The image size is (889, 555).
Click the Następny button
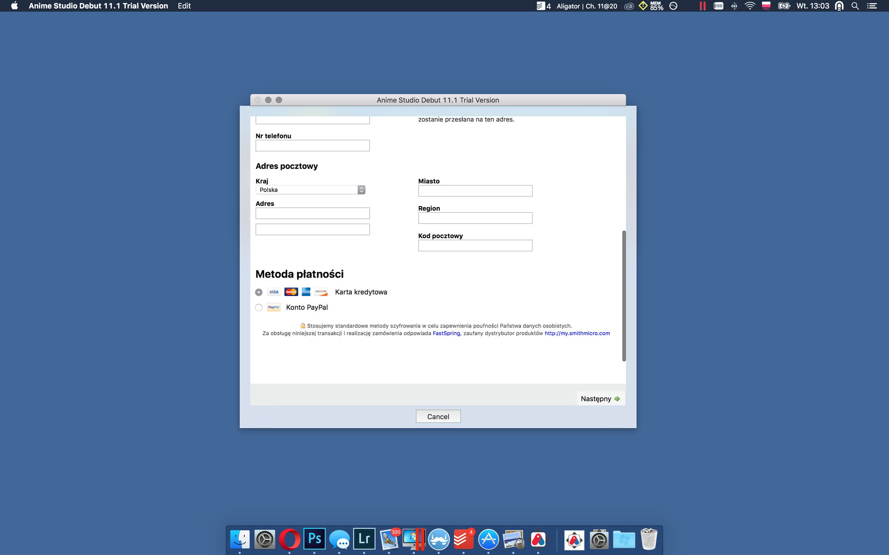tap(600, 399)
